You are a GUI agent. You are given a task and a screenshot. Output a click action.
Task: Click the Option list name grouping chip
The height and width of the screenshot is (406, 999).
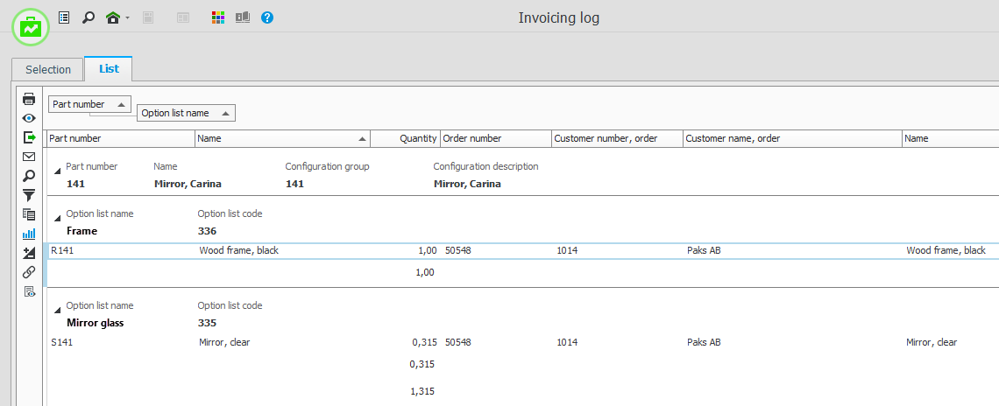click(186, 113)
